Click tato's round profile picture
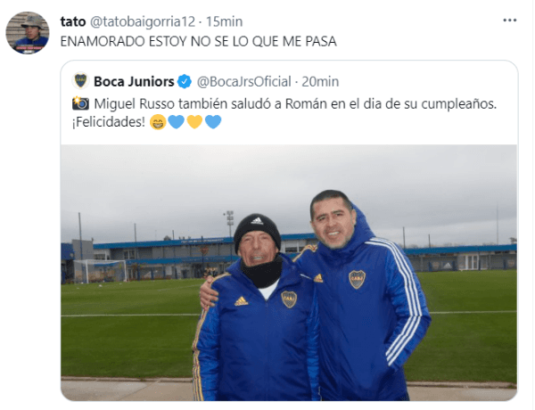This screenshot has width=535, height=410. (x=28, y=33)
